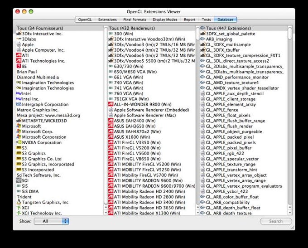This screenshot has height=248, width=308.
Task: Click the SGI logo icon
Action: [x=19, y=180]
